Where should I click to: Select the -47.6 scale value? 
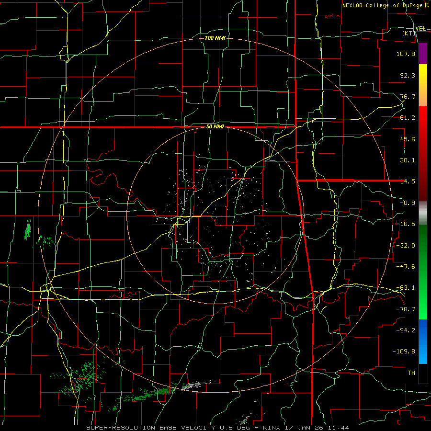pyautogui.click(x=406, y=267)
